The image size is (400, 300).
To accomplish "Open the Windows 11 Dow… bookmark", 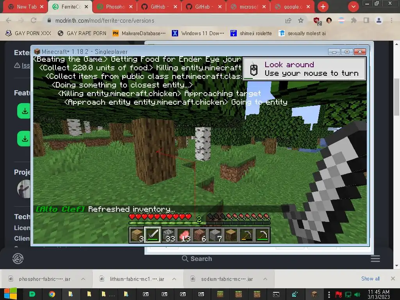I will pos(198,33).
